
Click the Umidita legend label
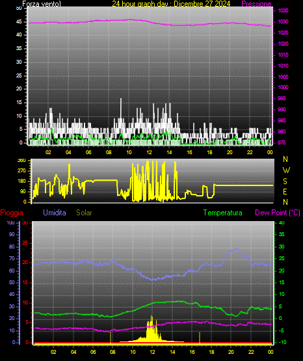tap(55, 212)
